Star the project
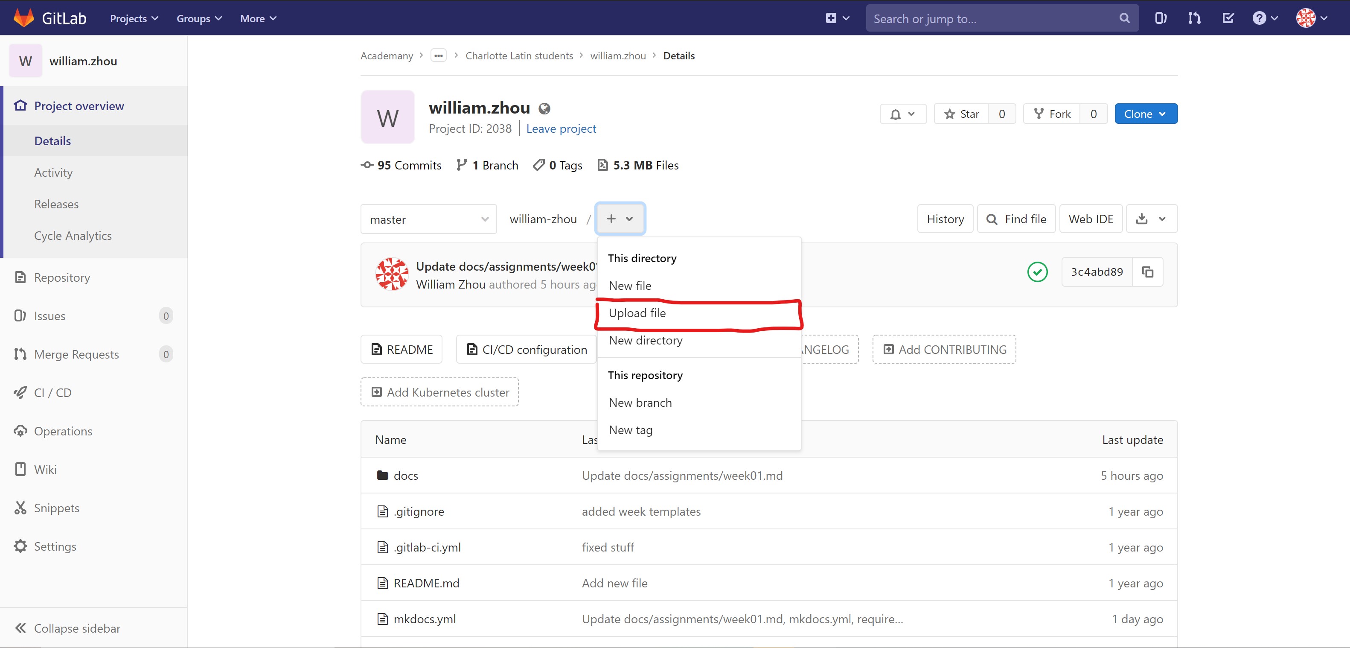Image resolution: width=1350 pixels, height=648 pixels. click(x=961, y=114)
